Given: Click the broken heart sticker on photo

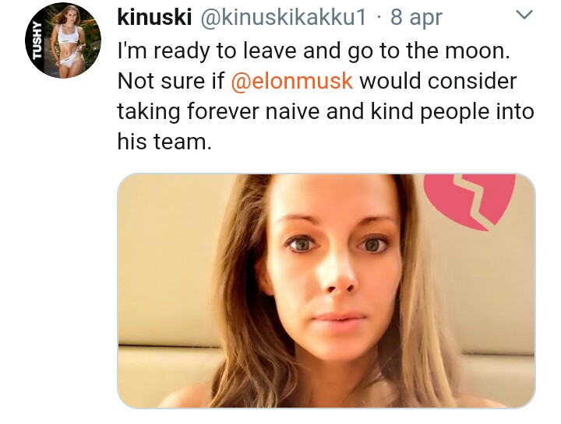Looking at the screenshot, I should coord(469,200).
